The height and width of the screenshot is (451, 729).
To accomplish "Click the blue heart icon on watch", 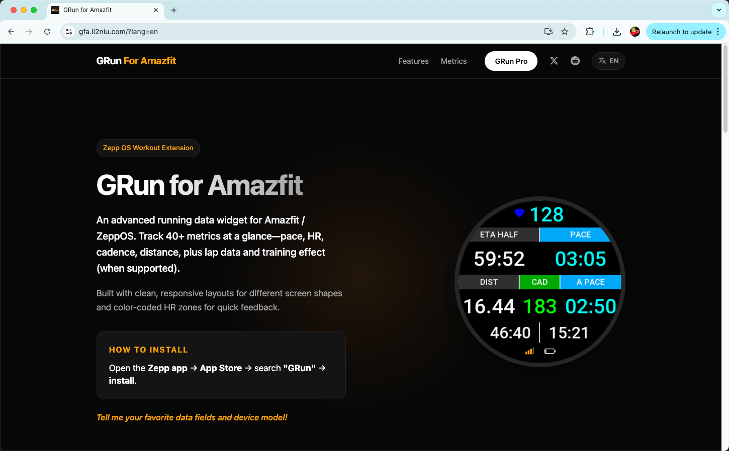I will click(519, 213).
